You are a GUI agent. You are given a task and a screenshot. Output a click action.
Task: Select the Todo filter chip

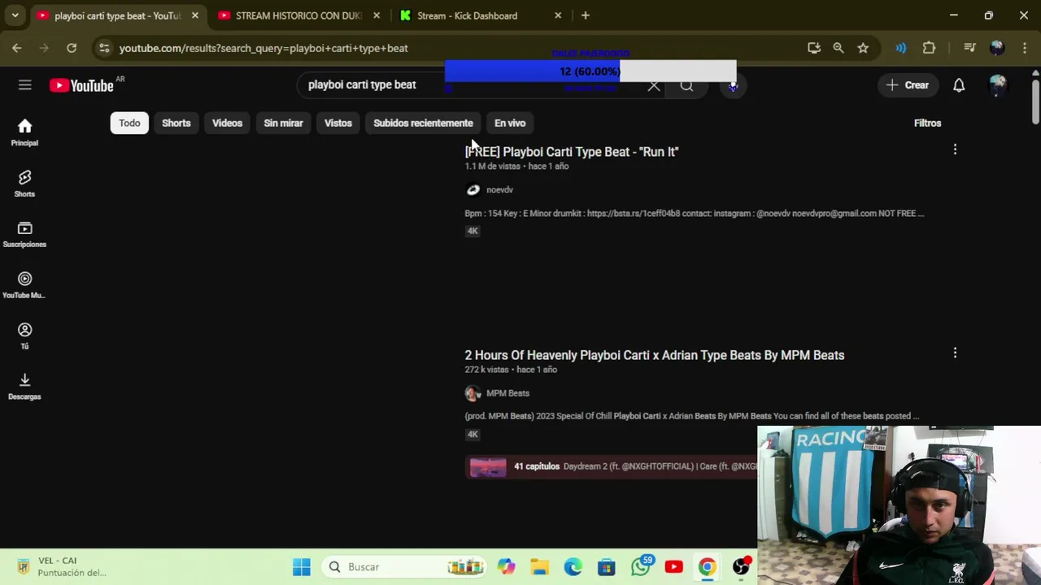[x=129, y=123]
